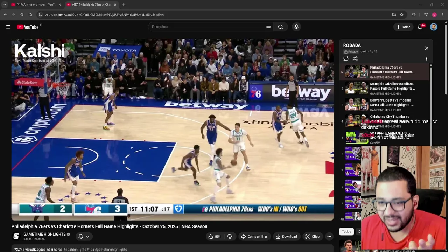Screen dimensions: 448x252
Task: Reload the page
Action: pos(22,15)
